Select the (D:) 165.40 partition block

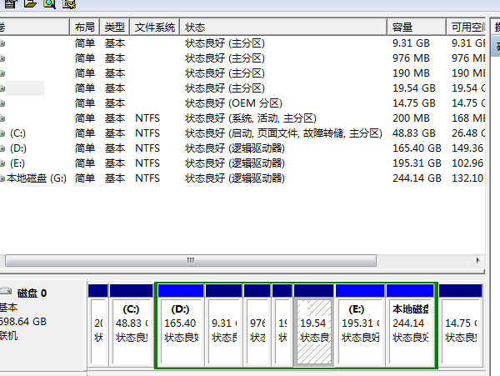[181, 324]
